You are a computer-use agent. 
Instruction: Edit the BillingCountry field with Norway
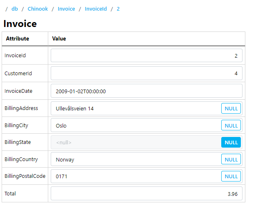point(136,159)
